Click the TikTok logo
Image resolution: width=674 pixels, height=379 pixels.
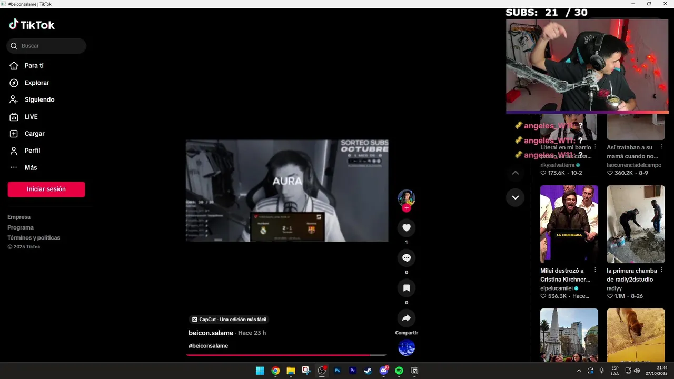32,24
